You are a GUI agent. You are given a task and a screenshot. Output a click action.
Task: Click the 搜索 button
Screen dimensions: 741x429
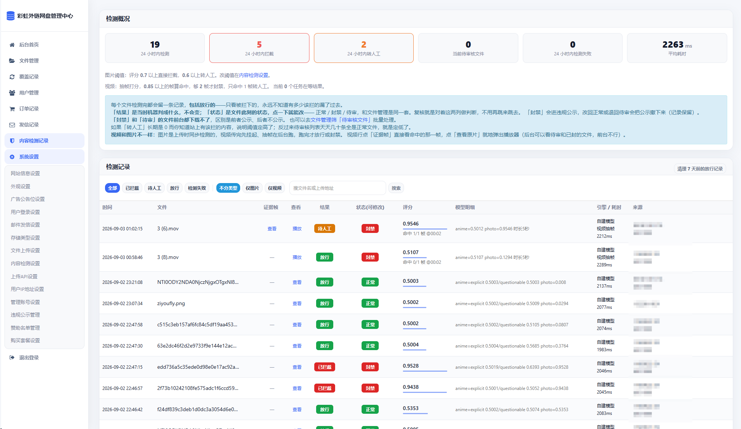(x=396, y=188)
